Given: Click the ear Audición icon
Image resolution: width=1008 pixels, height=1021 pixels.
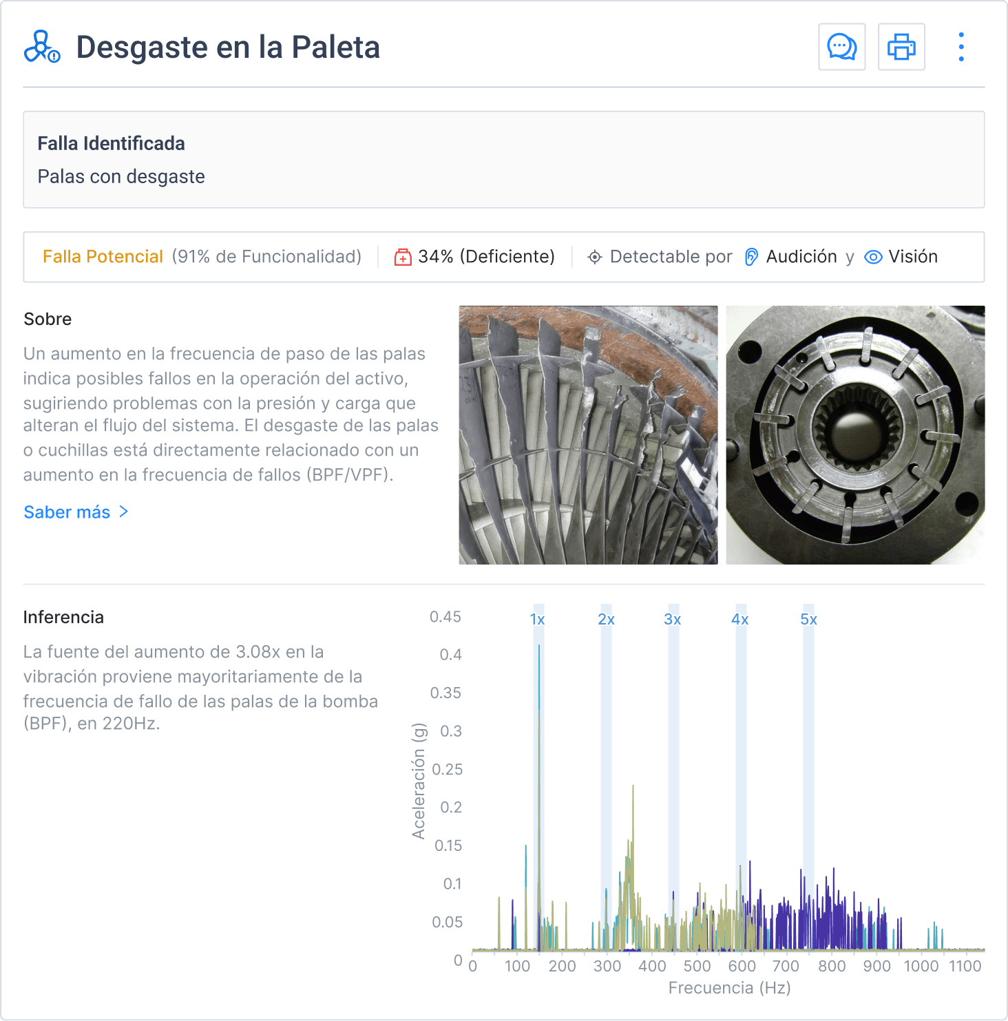Looking at the screenshot, I should coord(751,257).
